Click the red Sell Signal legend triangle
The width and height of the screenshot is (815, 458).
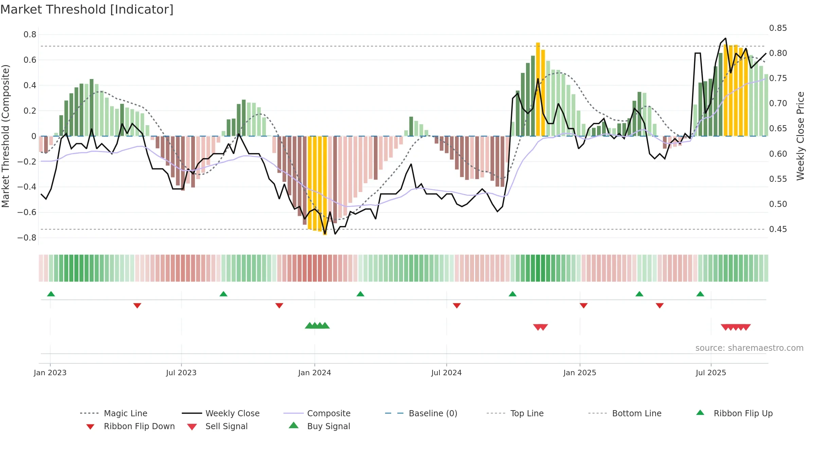coord(192,427)
